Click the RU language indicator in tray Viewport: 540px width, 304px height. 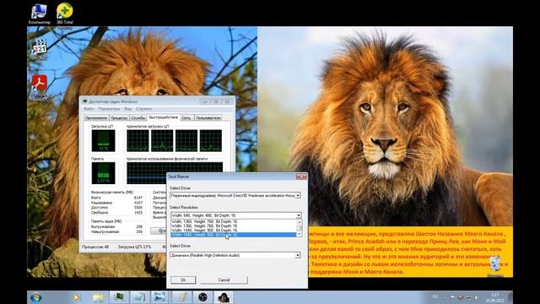pos(435,296)
